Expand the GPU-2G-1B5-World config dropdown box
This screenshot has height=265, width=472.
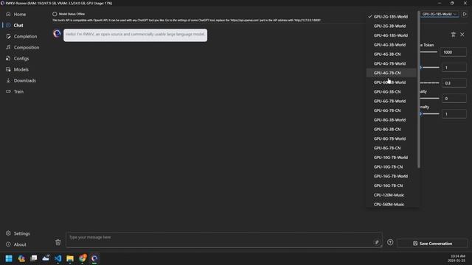pyautogui.click(x=440, y=14)
